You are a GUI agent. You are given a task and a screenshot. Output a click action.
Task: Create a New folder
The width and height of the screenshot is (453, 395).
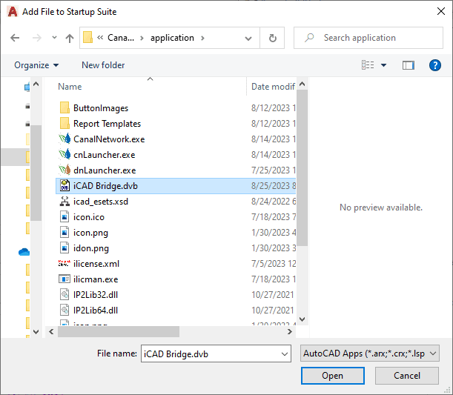point(103,65)
